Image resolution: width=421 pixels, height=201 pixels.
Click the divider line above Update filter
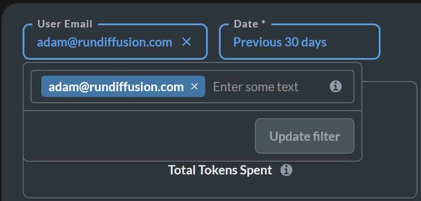(x=192, y=111)
